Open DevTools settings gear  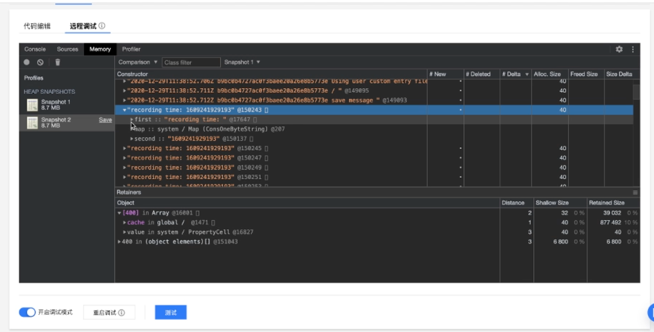(x=619, y=49)
